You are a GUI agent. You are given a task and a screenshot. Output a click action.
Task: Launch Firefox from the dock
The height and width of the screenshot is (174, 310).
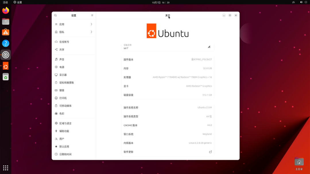click(5, 10)
